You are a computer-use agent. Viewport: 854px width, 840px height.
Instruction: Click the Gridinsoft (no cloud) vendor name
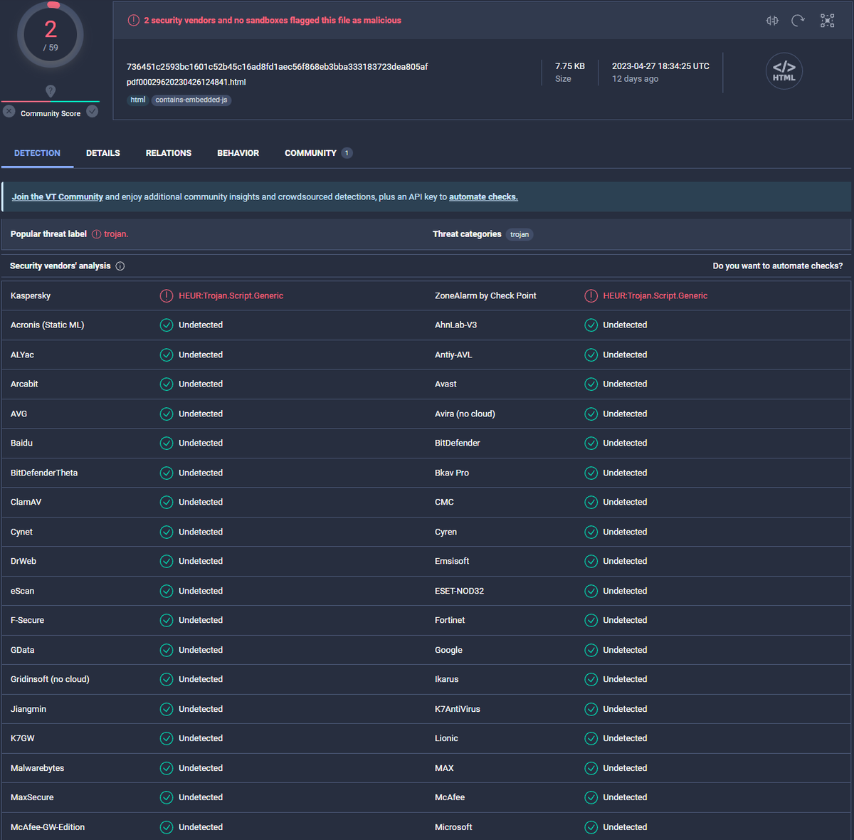coord(50,680)
